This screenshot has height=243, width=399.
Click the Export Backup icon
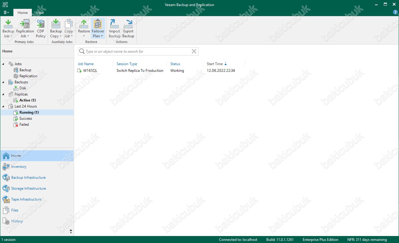point(128,24)
